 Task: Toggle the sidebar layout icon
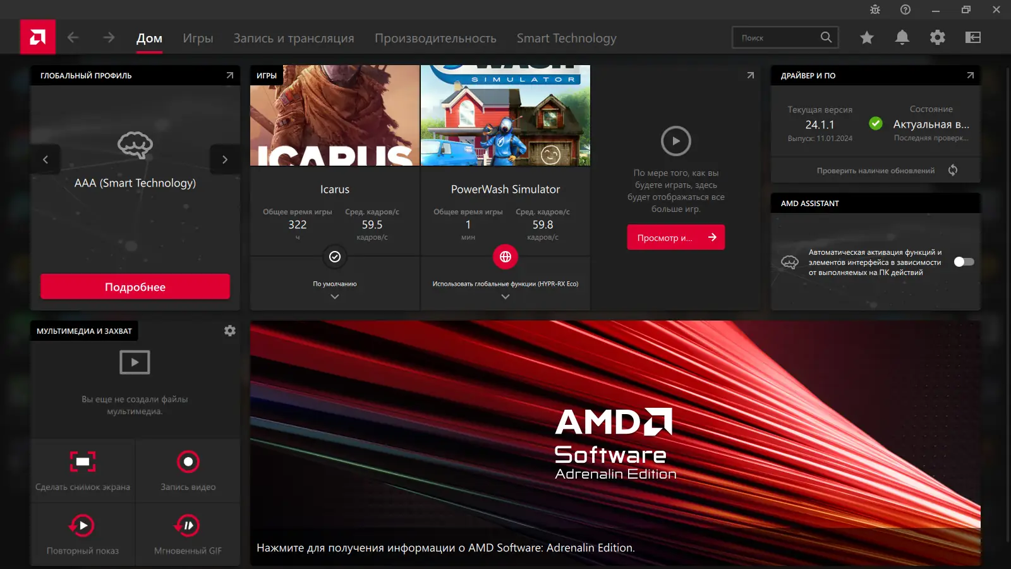(x=973, y=37)
